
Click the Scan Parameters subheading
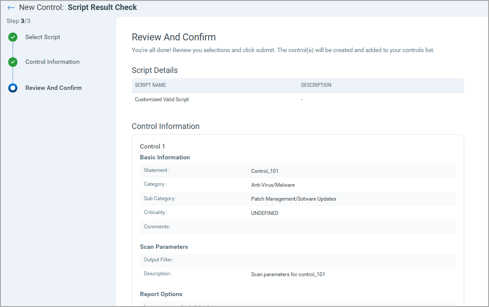pos(164,247)
